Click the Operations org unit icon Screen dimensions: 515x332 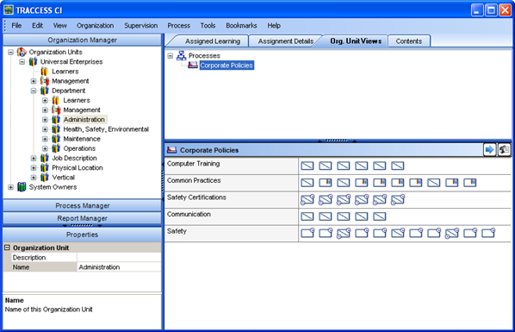click(x=56, y=148)
